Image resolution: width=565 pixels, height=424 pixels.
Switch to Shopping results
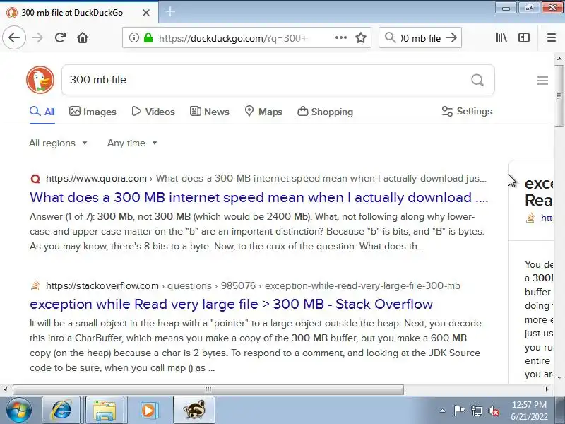pyautogui.click(x=325, y=112)
